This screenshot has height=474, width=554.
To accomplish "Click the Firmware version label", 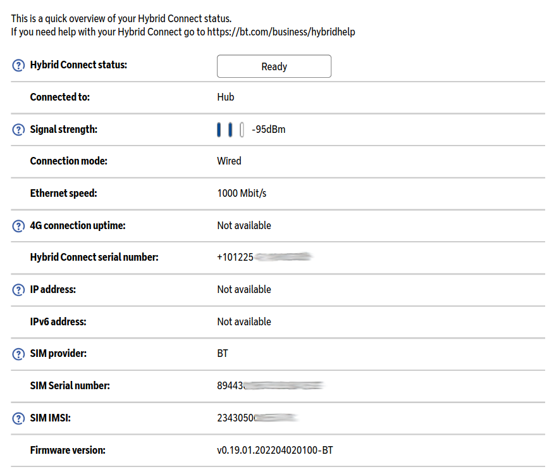I will (68, 451).
